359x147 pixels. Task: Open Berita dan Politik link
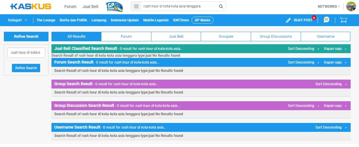pos(73,20)
